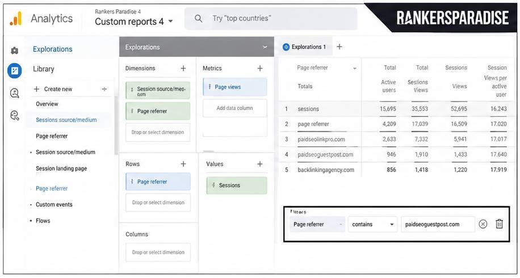
Task: Click the Totals label in table header
Action: (305, 86)
